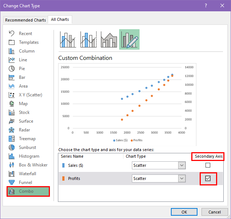
Task: Dismiss dialog with Cancel button
Action: 215,212
